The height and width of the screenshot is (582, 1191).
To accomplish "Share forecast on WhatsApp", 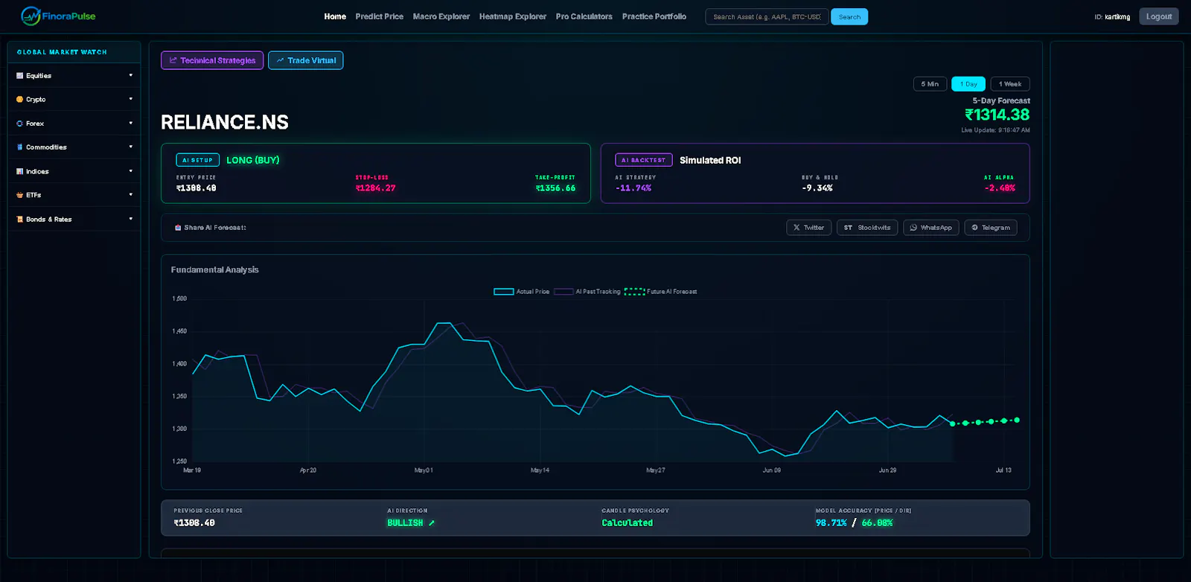I will (931, 228).
